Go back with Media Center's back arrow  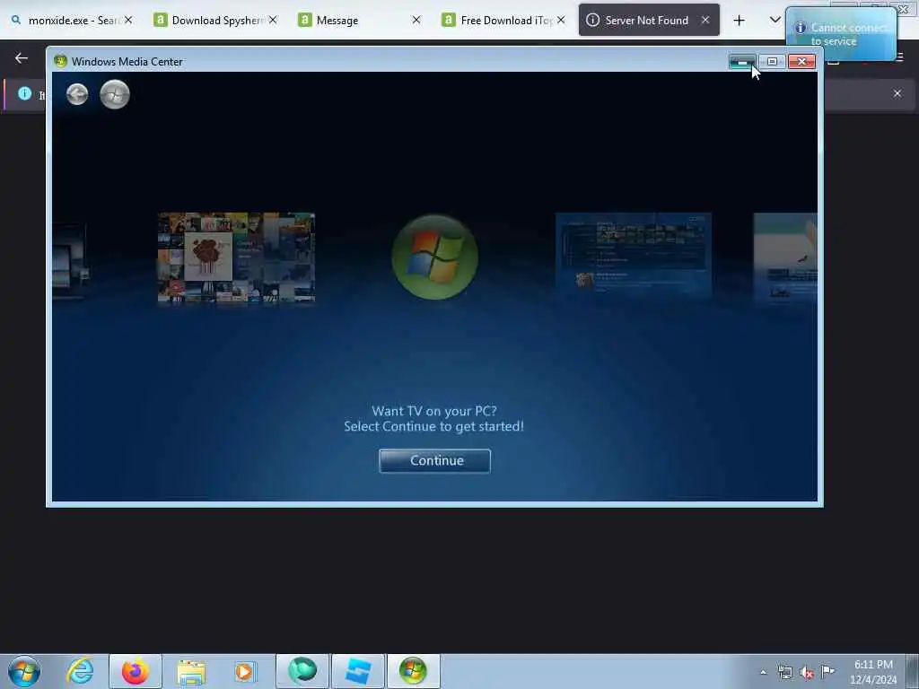click(x=77, y=93)
